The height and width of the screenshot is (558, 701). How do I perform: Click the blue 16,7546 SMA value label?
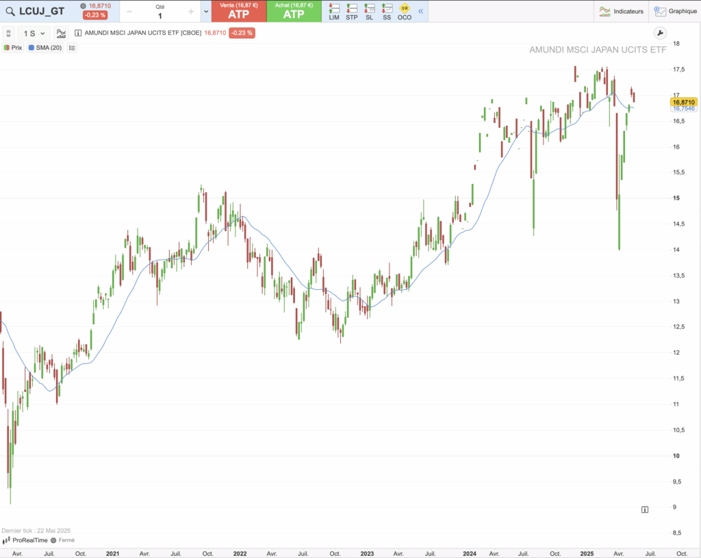click(x=684, y=109)
